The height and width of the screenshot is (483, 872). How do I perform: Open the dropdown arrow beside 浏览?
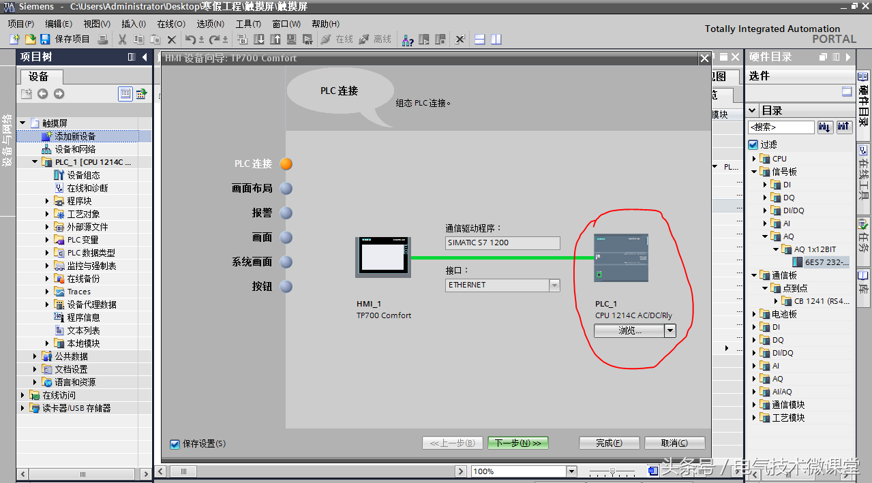pyautogui.click(x=670, y=330)
